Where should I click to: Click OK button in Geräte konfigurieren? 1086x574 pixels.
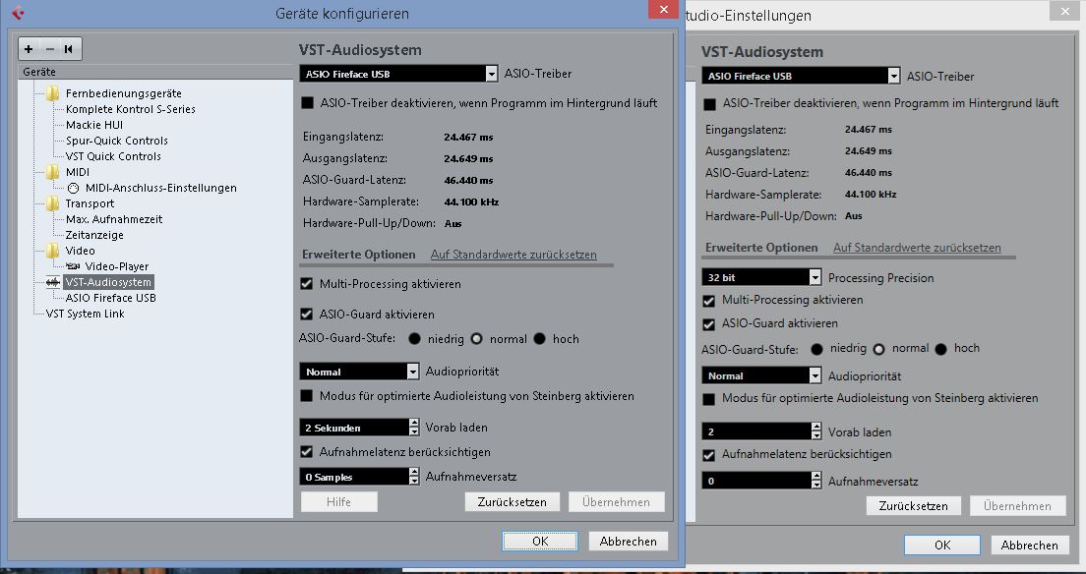point(540,542)
